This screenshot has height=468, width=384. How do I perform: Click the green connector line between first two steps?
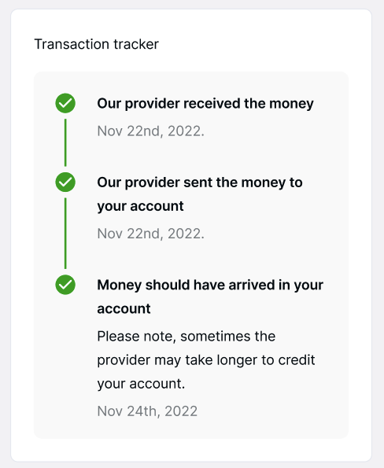click(x=65, y=142)
